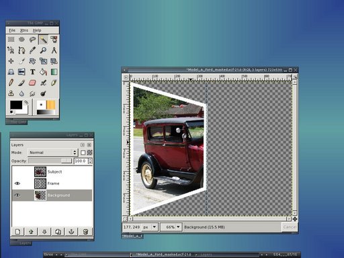Select the Clone stamp tool

point(11,93)
